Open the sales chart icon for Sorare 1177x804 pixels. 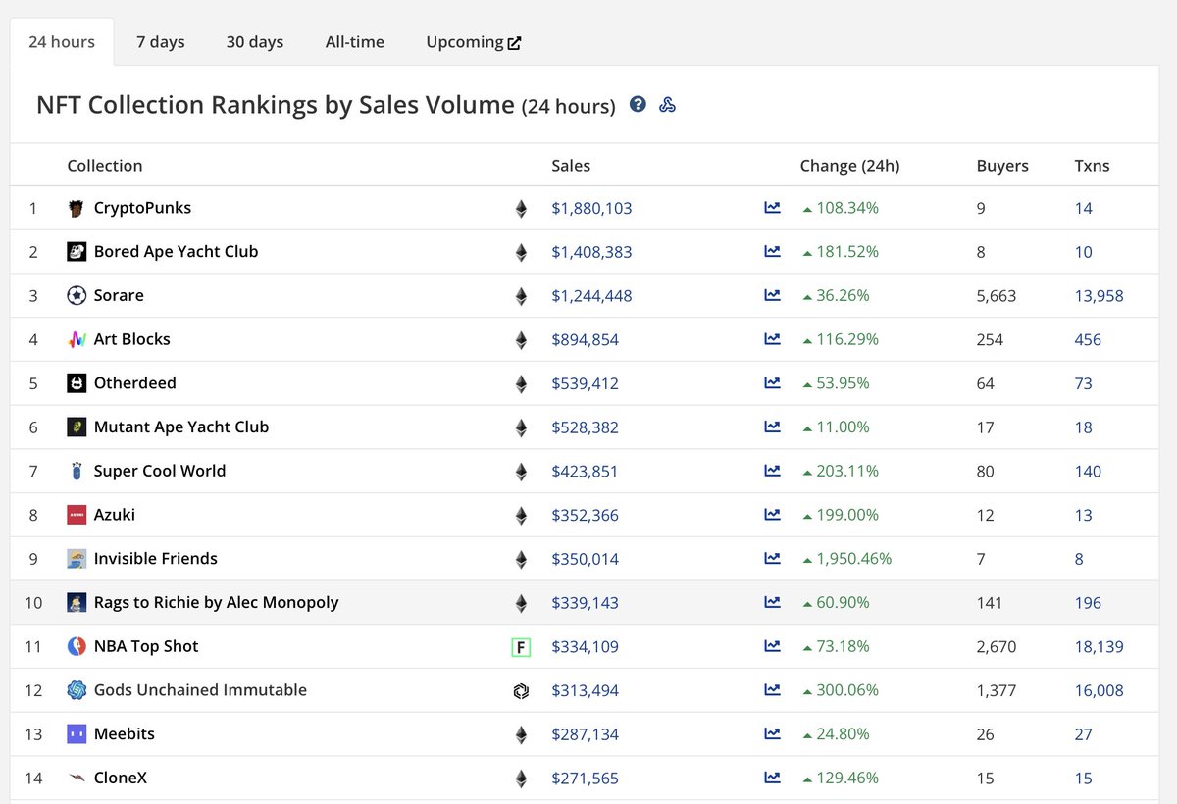[772, 295]
